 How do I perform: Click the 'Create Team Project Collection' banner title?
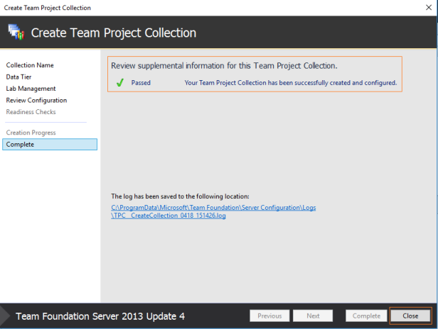click(114, 33)
